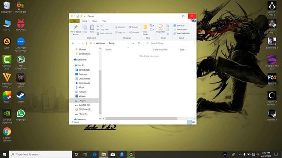
Task: Click Temp in the address breadcrumb
Action: pos(111,43)
